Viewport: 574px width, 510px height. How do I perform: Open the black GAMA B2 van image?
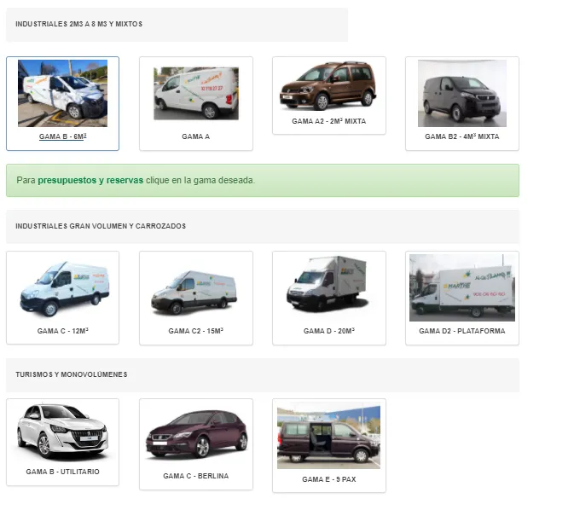pos(462,93)
